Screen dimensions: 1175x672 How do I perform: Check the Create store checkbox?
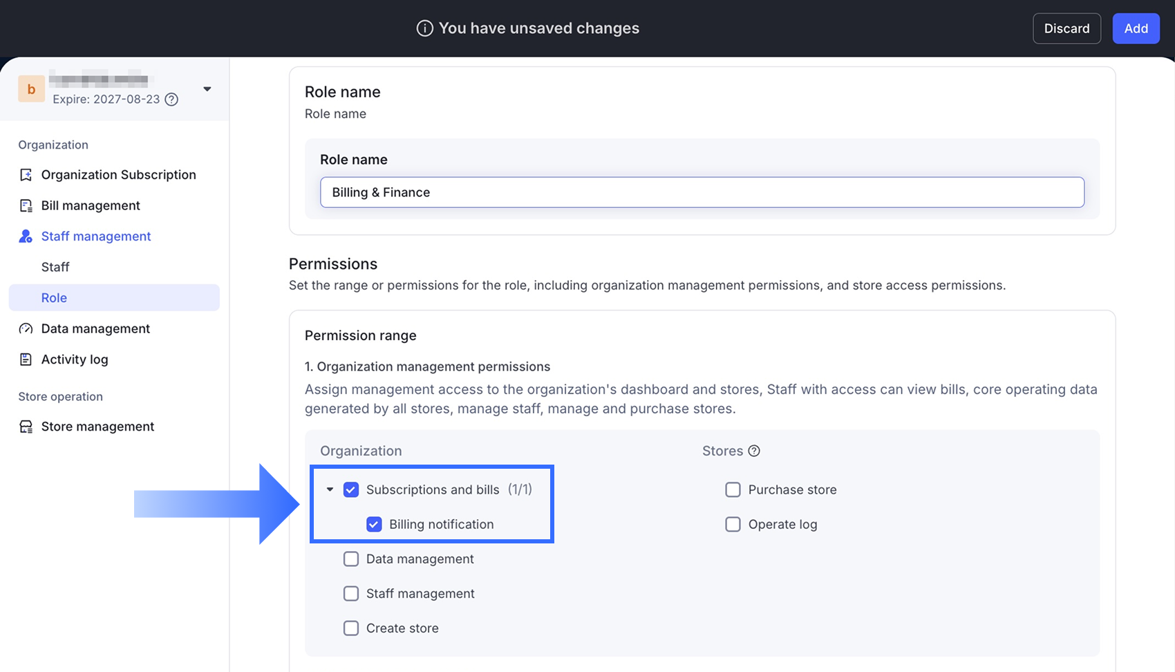[x=351, y=628]
